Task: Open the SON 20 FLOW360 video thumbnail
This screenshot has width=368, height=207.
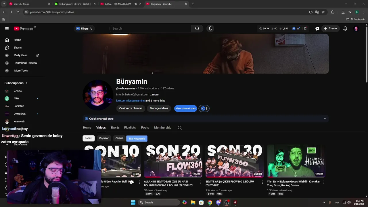Action: coord(173,161)
